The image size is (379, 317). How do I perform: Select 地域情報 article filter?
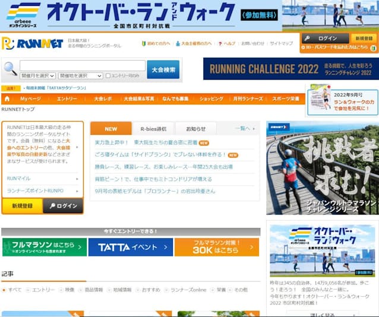[x=119, y=290]
